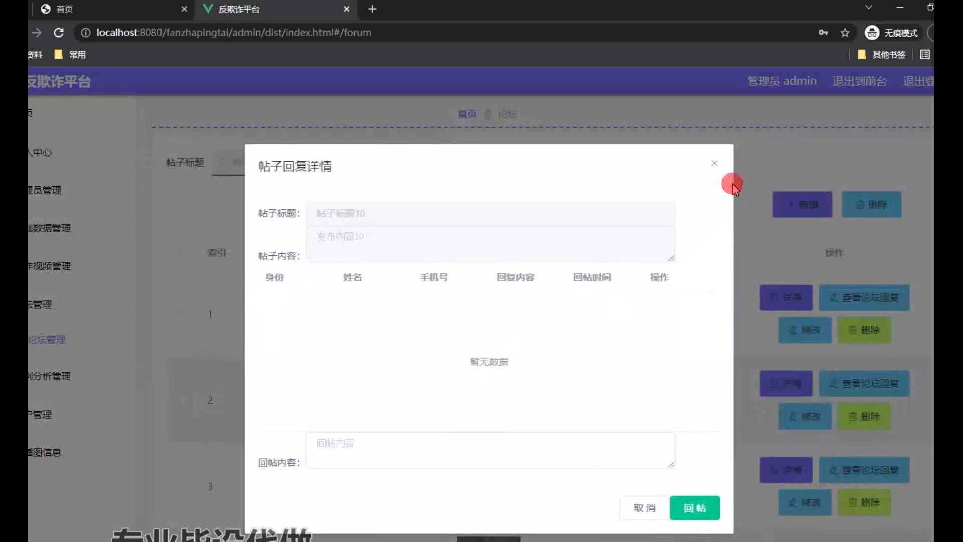The width and height of the screenshot is (963, 542).
Task: Open the reading list side panel icon
Action: [925, 54]
